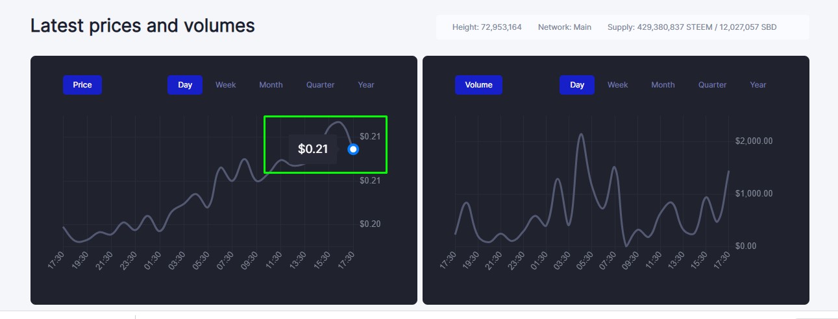
Task: Switch volume chart to Month
Action: click(663, 85)
